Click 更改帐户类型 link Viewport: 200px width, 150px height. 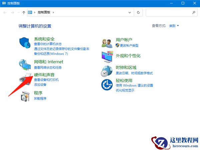click(x=129, y=45)
